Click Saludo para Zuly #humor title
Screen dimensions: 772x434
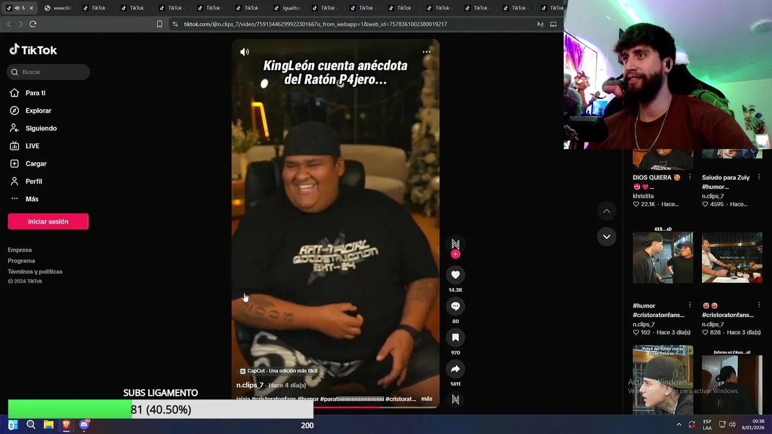pyautogui.click(x=726, y=182)
